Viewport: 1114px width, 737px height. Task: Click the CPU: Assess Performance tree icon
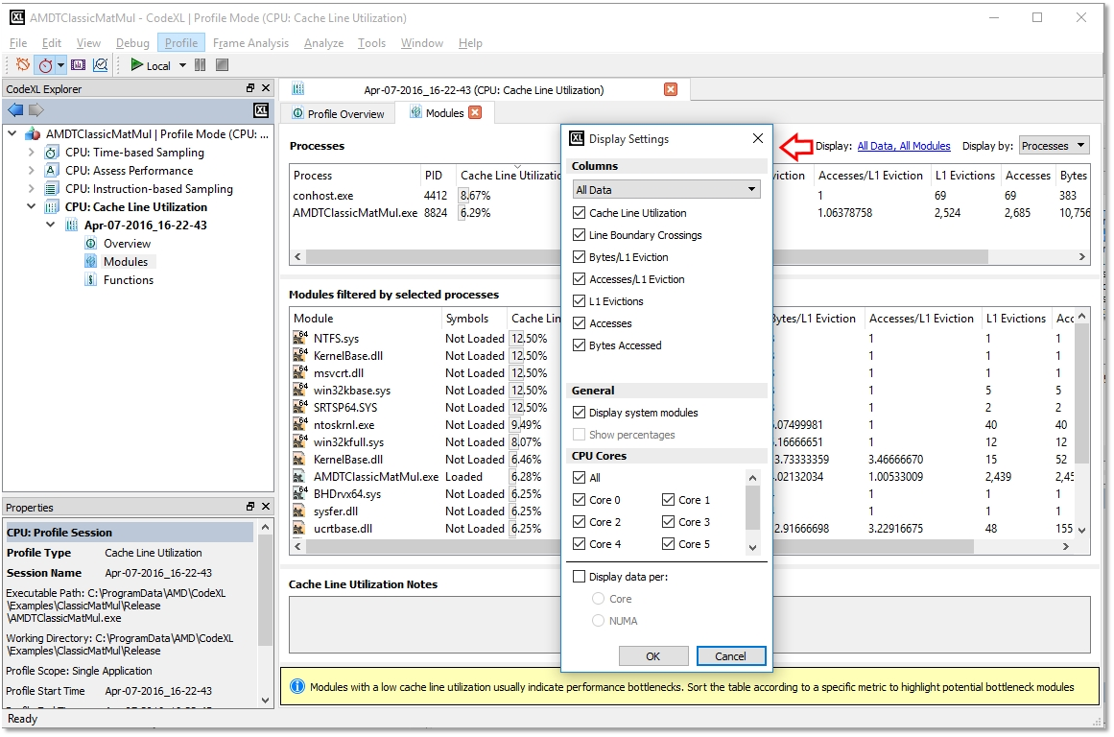[x=51, y=171]
